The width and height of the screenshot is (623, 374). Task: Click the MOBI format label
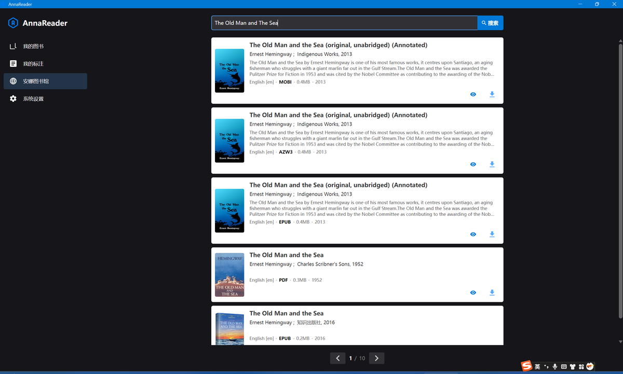tap(285, 82)
